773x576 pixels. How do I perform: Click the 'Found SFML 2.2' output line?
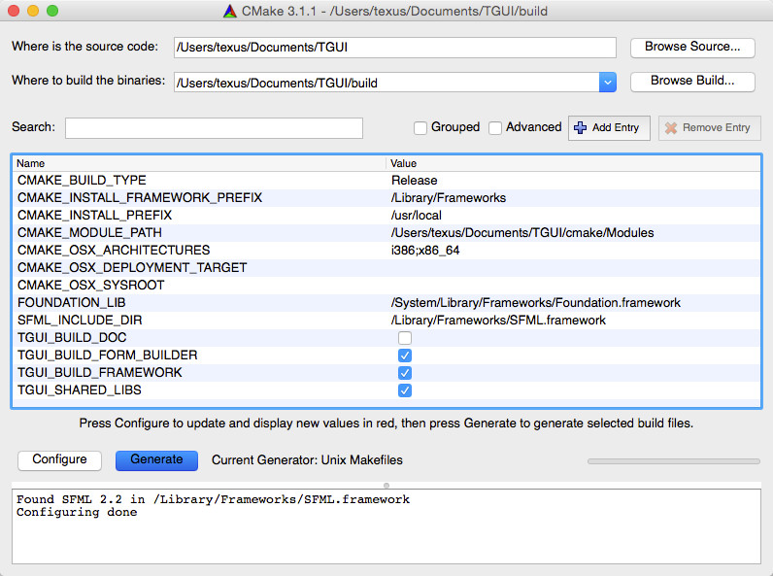pos(213,499)
